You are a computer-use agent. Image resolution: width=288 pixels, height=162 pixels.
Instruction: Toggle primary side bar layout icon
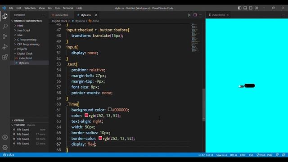coord(239,8)
